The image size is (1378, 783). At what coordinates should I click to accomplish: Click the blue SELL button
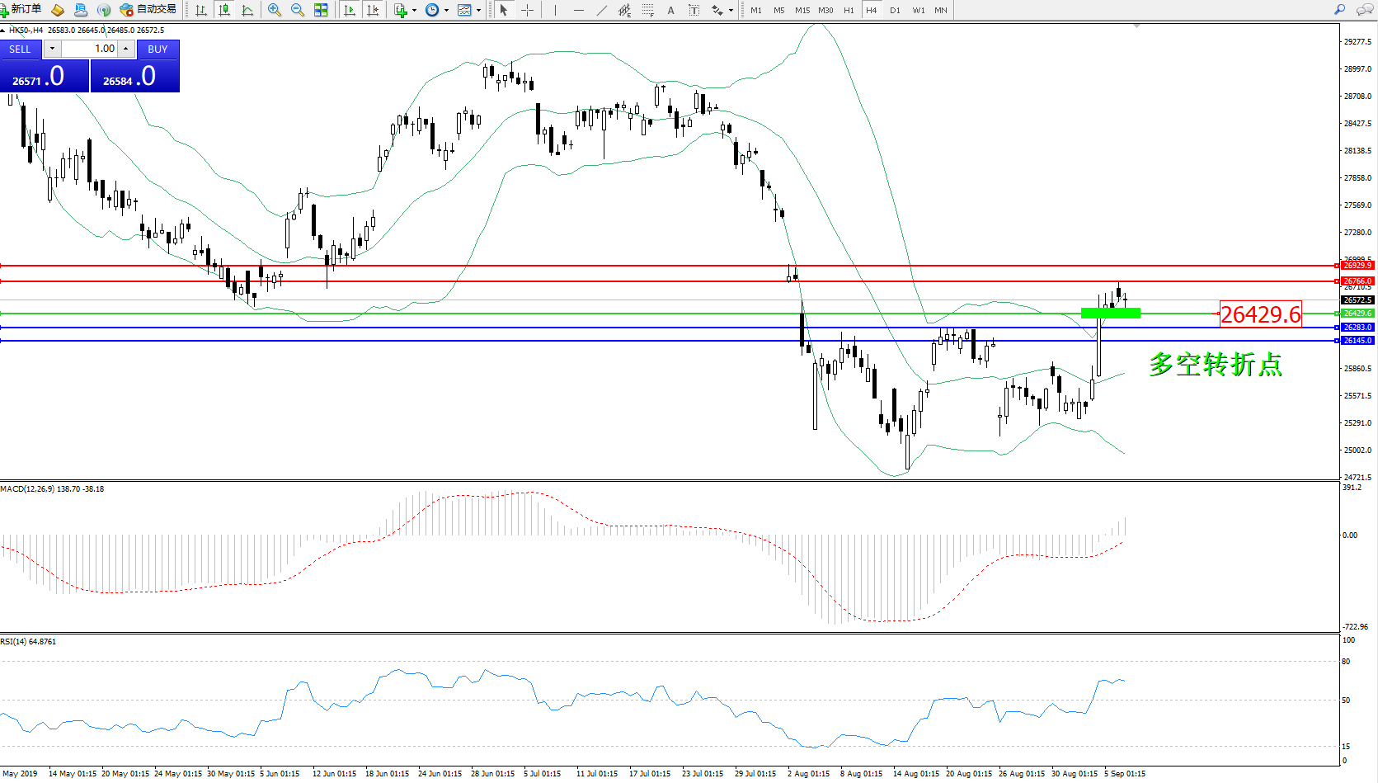[21, 49]
